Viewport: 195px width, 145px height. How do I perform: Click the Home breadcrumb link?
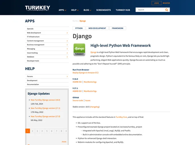pos(75,21)
